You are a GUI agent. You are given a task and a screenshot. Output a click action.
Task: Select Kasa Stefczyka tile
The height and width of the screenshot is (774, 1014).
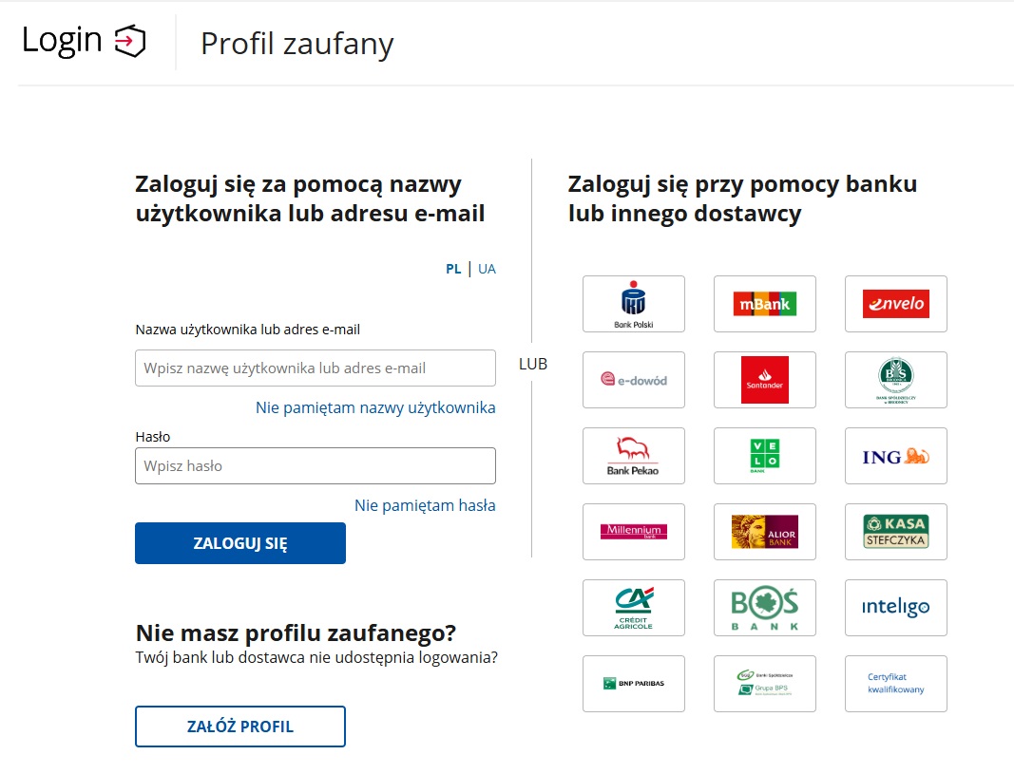pyautogui.click(x=895, y=532)
